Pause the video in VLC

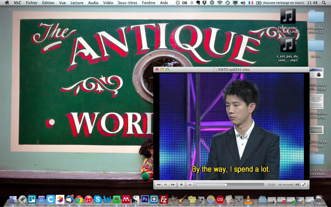pos(165,185)
